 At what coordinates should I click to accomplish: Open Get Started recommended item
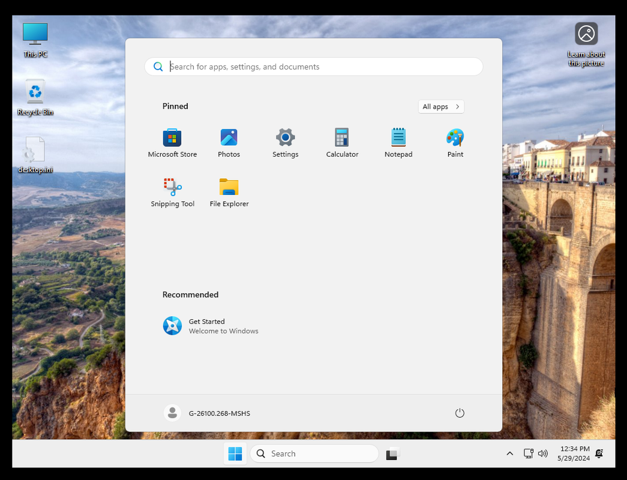211,326
